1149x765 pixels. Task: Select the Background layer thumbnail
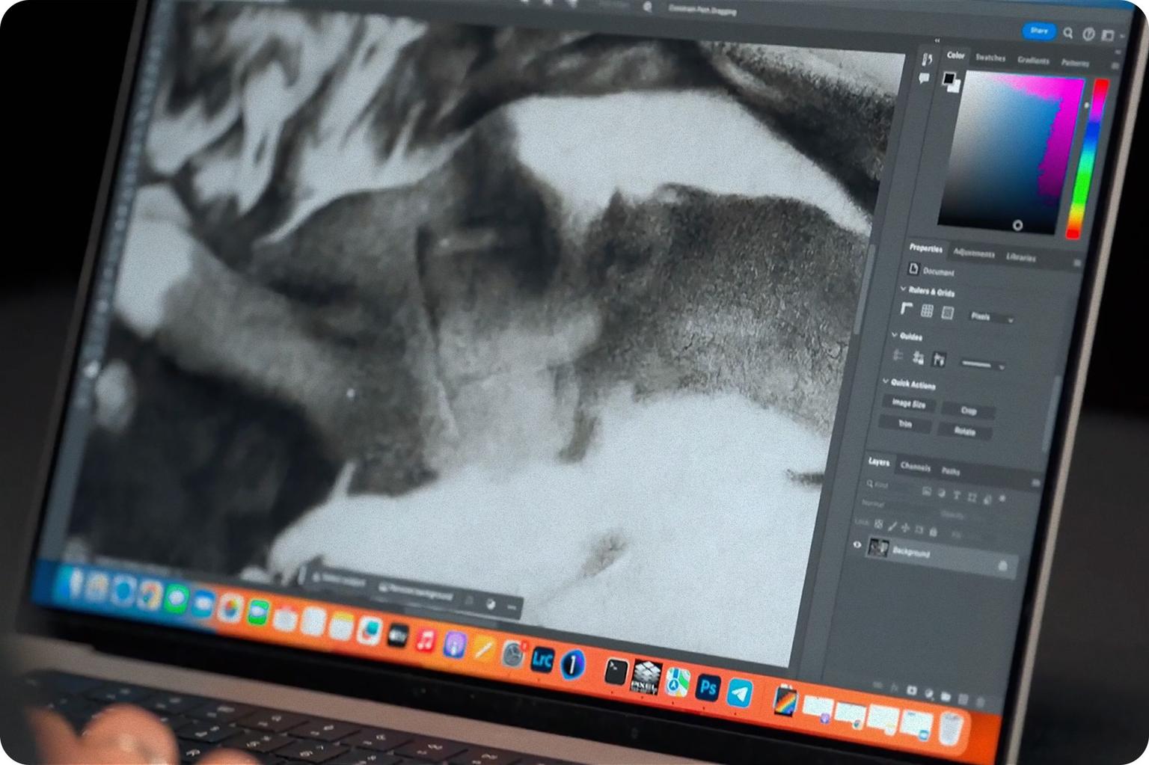tap(877, 548)
